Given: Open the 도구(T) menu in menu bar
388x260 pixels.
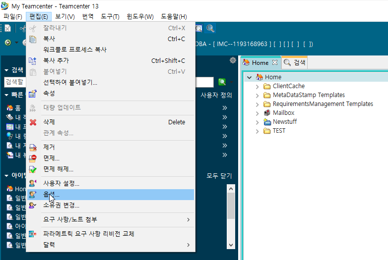Looking at the screenshot, I should click(x=110, y=16).
